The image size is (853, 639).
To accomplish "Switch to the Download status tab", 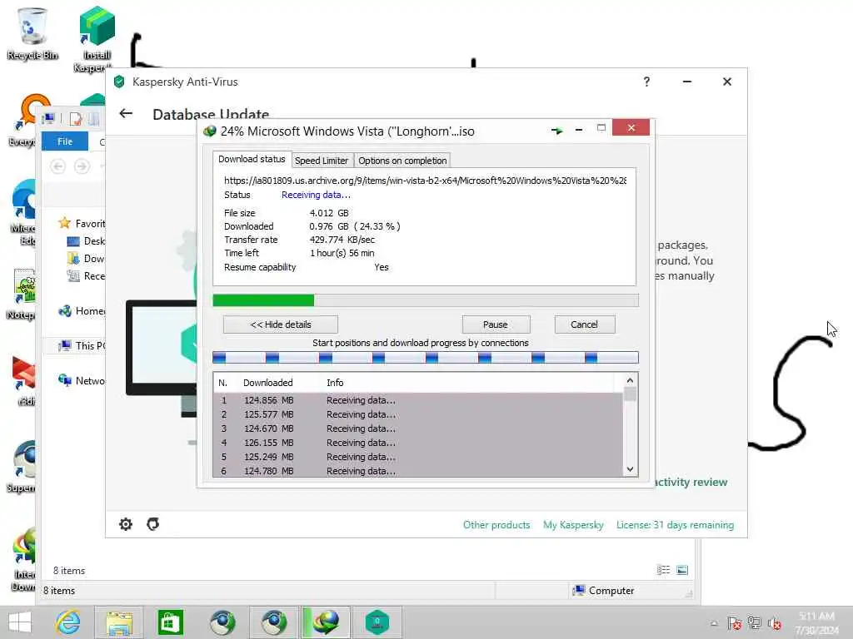I will [252, 159].
